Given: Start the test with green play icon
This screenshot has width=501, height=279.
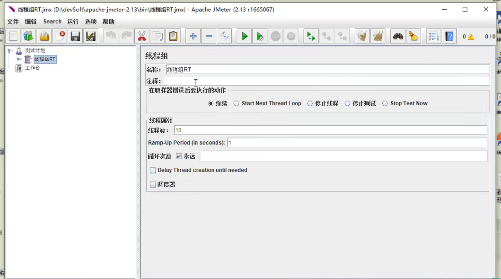Looking at the screenshot, I should coord(244,36).
